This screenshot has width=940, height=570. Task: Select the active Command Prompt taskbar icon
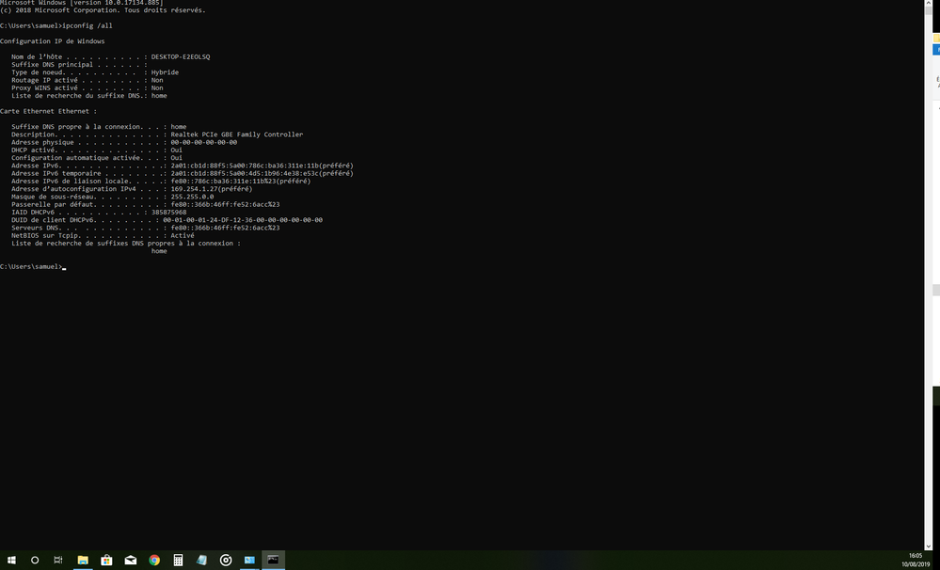pos(273,560)
